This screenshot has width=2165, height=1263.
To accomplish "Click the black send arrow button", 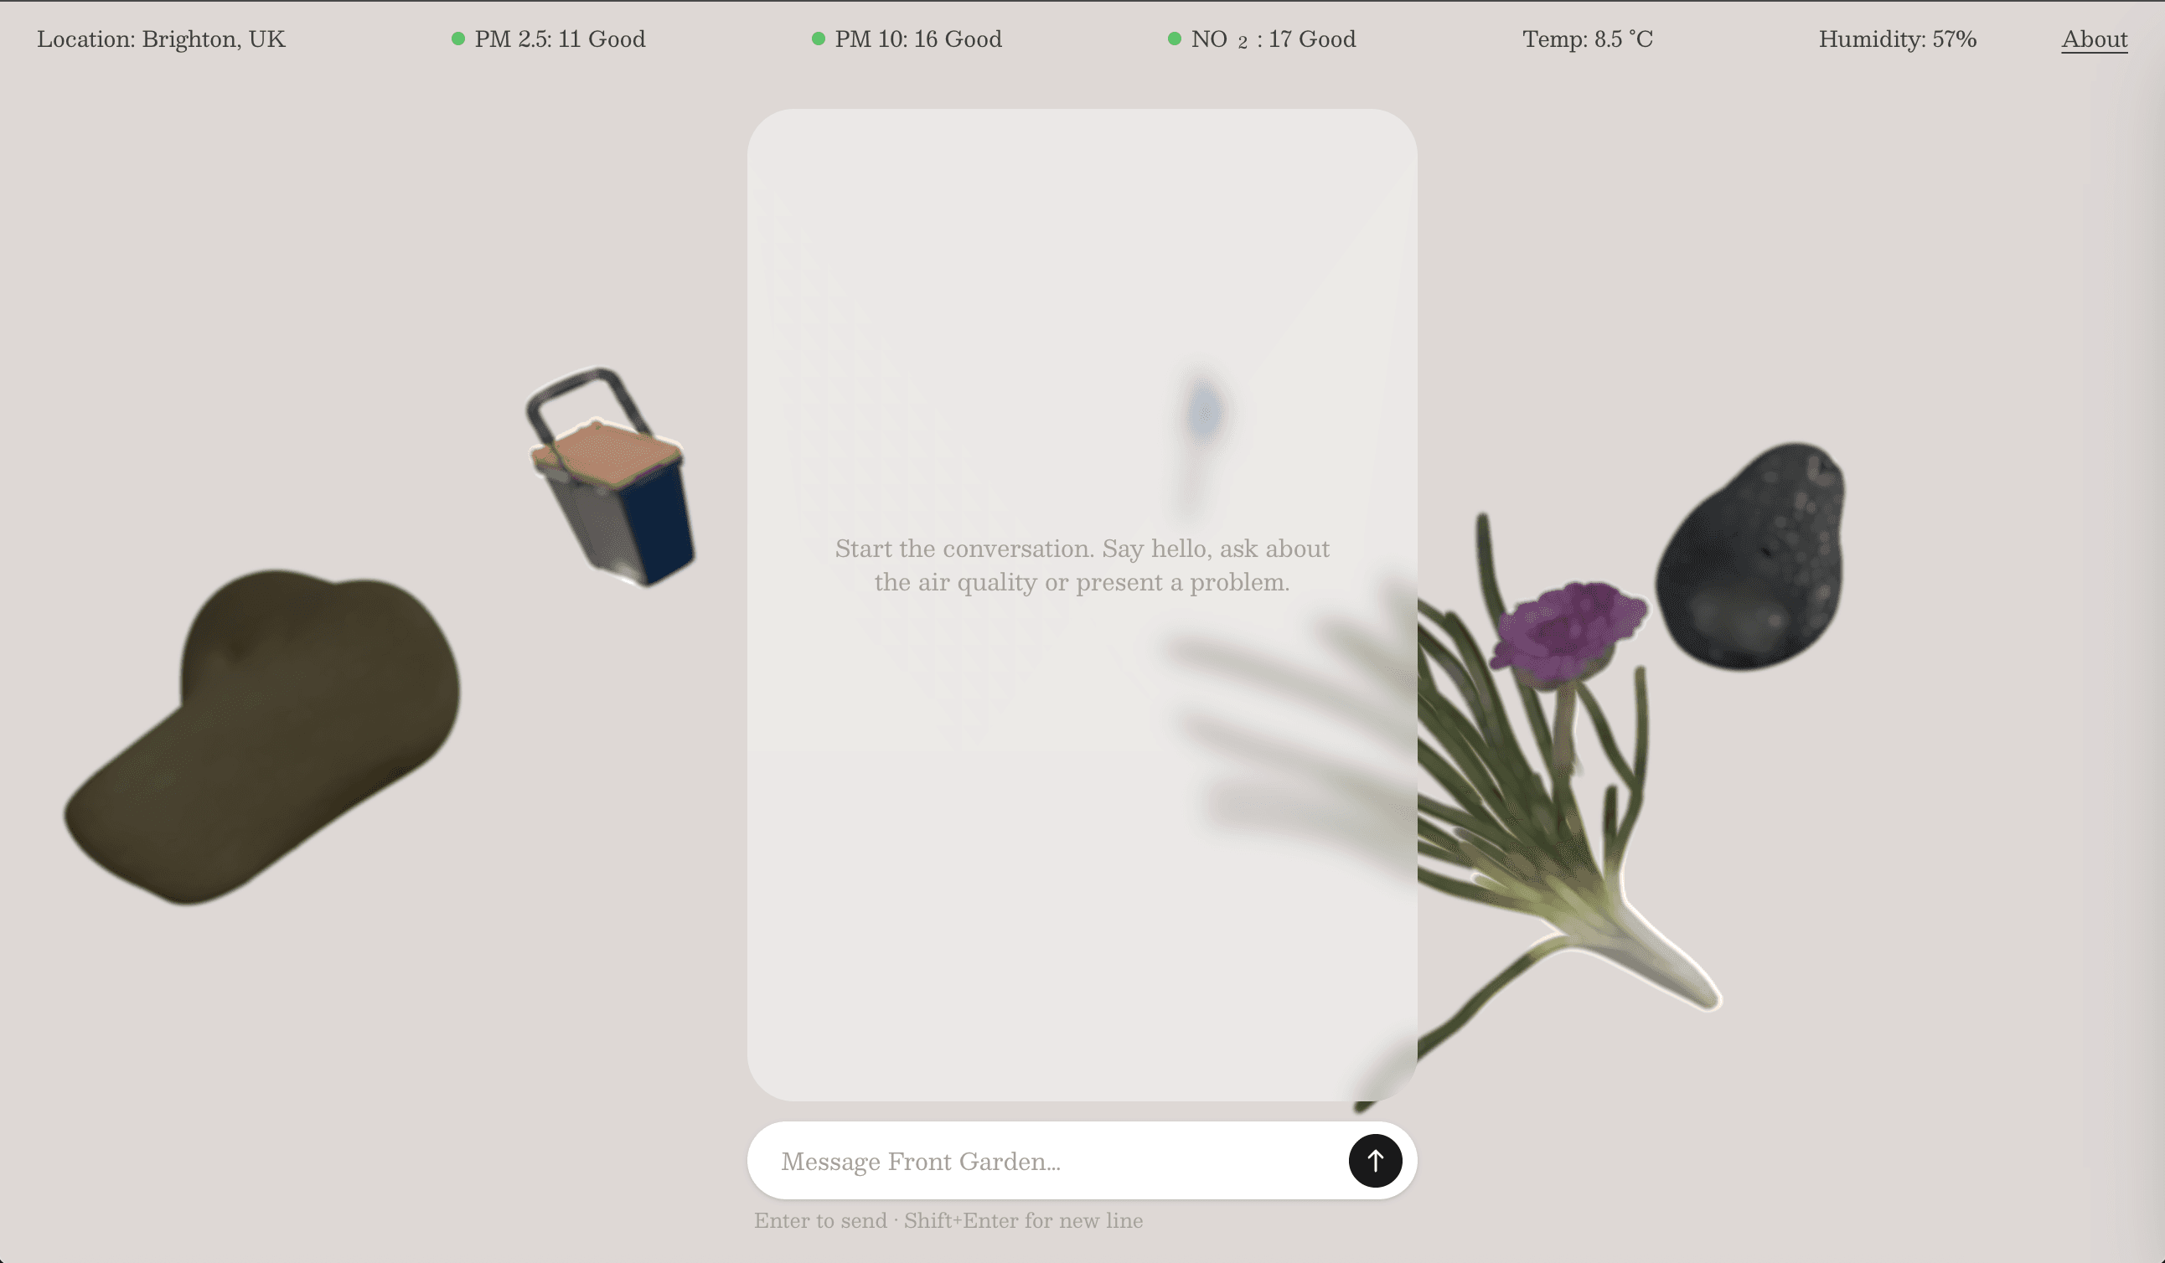I will click(x=1375, y=1161).
